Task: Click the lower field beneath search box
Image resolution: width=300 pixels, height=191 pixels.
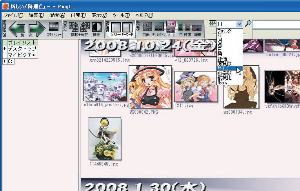Action: [276, 34]
